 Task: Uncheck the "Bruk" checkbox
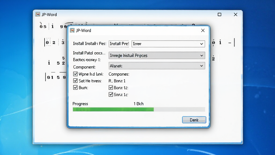point(75,87)
